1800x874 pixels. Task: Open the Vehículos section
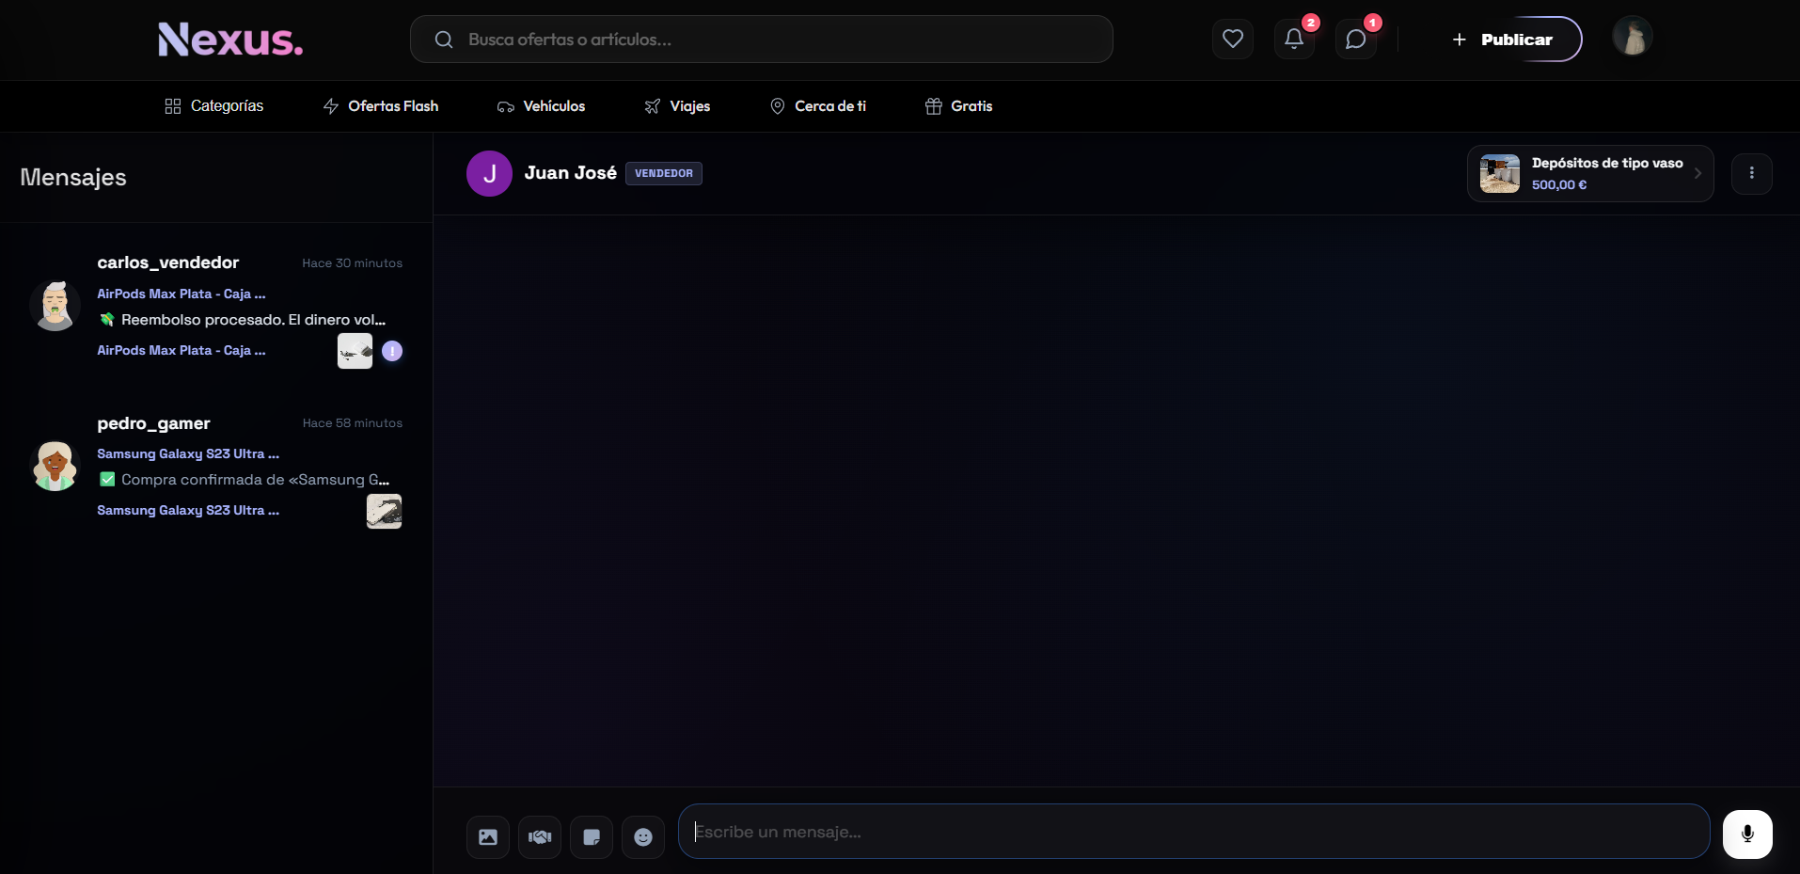coord(541,106)
